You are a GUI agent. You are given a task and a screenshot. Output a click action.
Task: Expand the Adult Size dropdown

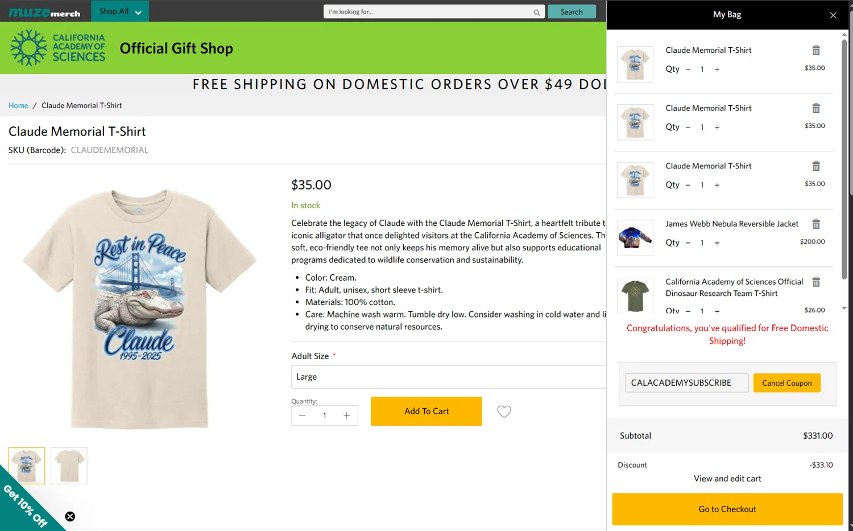pos(448,377)
